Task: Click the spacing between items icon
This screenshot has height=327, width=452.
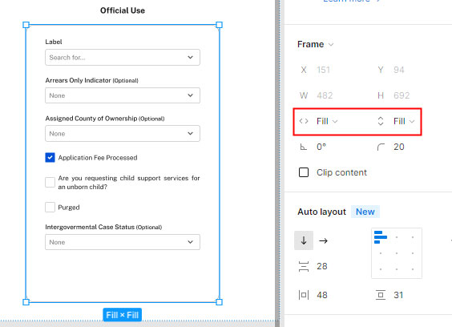Action: pos(304,266)
